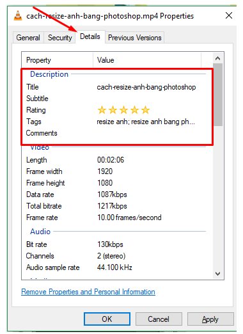Dismiss dialog with Cancel button

(x=159, y=319)
